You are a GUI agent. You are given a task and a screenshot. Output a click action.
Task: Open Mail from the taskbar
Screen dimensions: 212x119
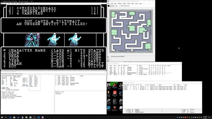[x=14, y=117]
